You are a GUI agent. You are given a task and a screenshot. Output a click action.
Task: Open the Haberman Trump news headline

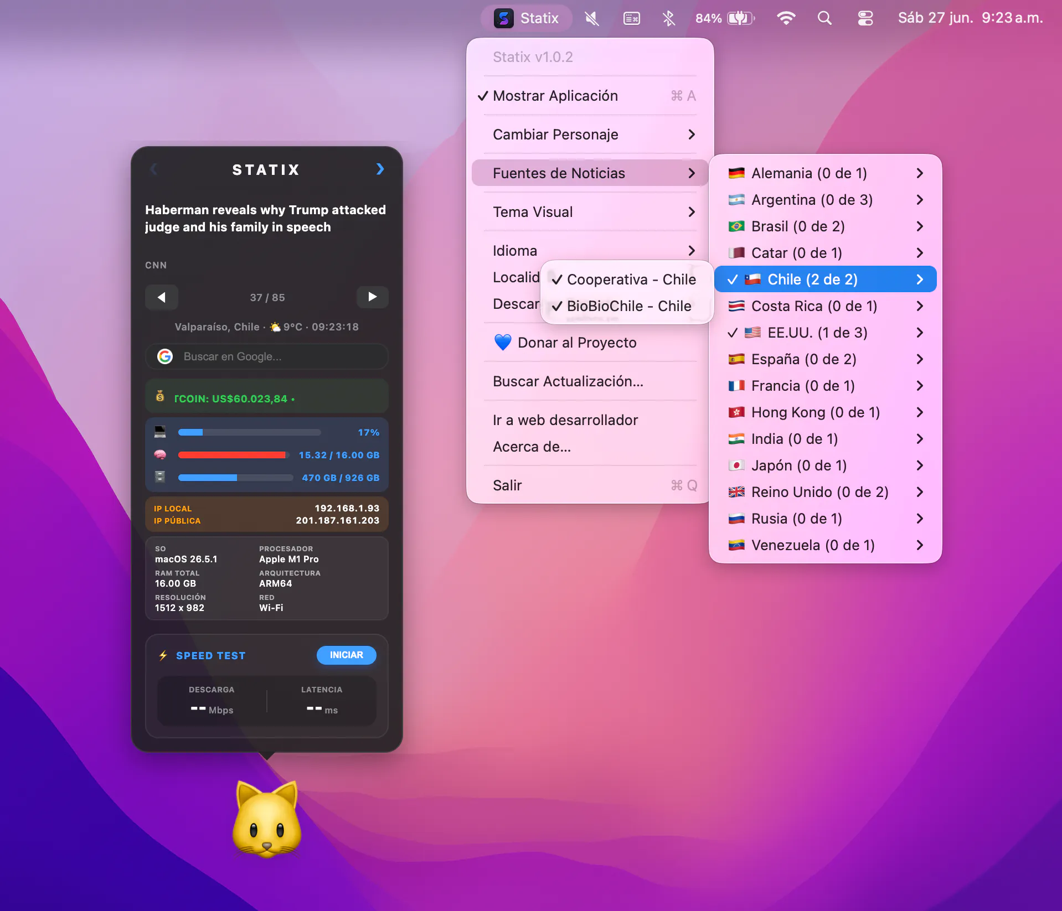point(266,219)
